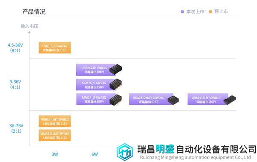This screenshot has height=162, width=257.
Task: Select the VRB48_JMT-3WR3G SMD box
Action: (x=55, y=121)
